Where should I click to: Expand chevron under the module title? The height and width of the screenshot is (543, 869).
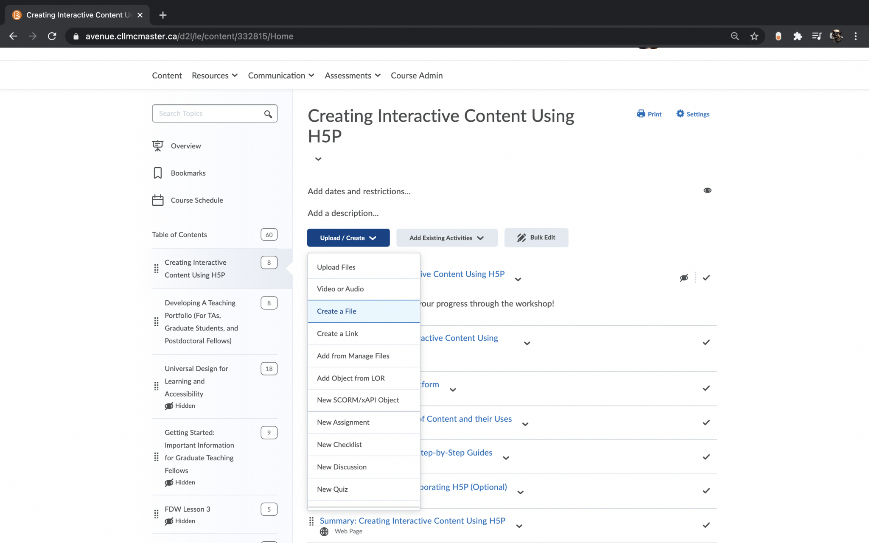point(318,159)
